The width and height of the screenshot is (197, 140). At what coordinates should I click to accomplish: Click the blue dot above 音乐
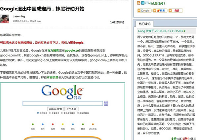pyautogui.click(x=73, y=124)
